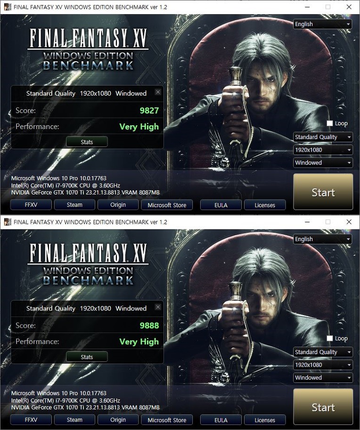This screenshot has height=430, width=360.
Task: Close the top benchmark window
Action: 349,7
